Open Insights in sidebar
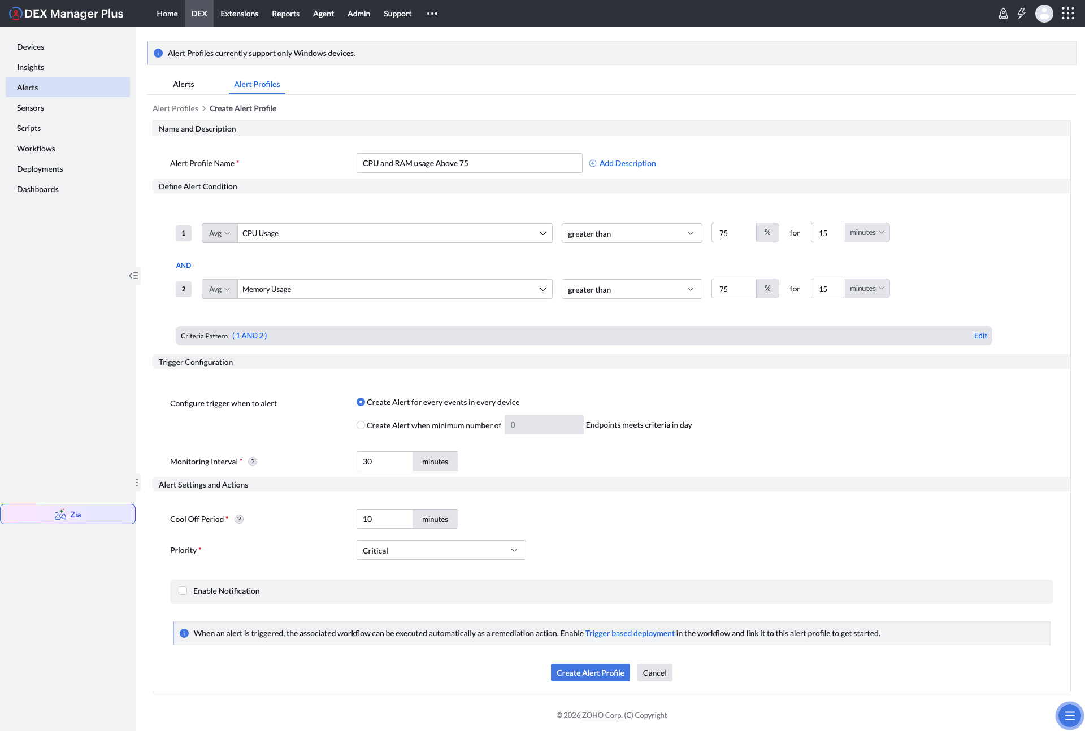 (x=68, y=67)
